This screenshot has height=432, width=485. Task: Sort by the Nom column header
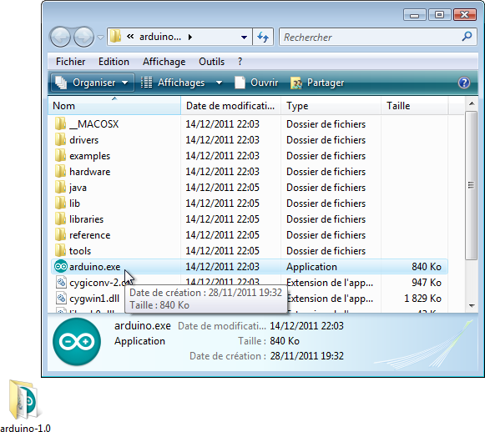coord(114,106)
